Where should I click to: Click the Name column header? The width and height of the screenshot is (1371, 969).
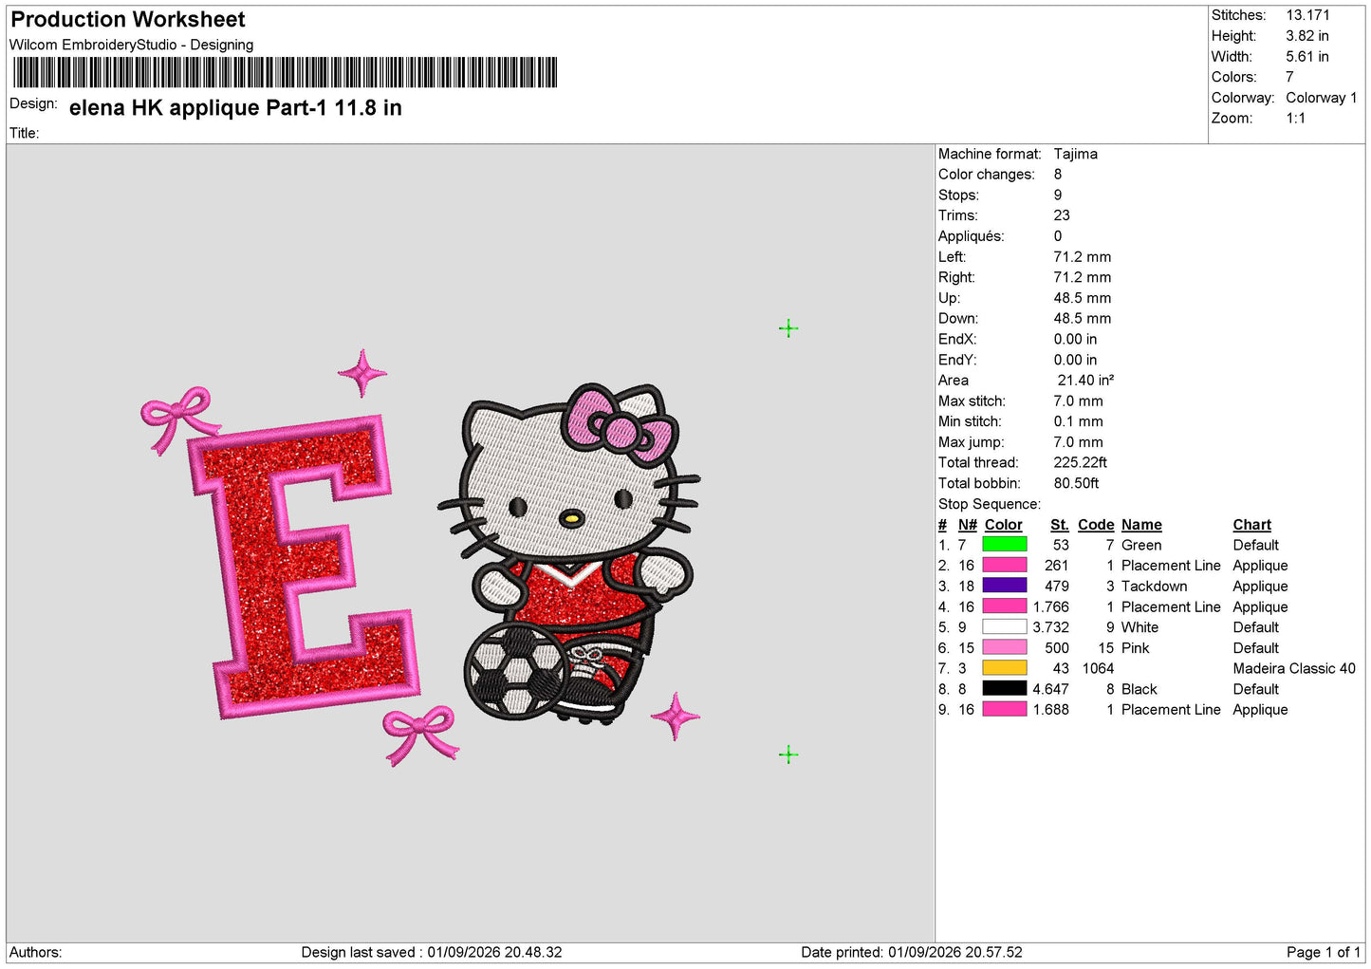click(1141, 525)
